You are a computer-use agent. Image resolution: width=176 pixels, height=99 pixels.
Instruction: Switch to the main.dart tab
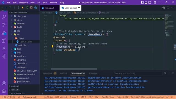(50, 8)
